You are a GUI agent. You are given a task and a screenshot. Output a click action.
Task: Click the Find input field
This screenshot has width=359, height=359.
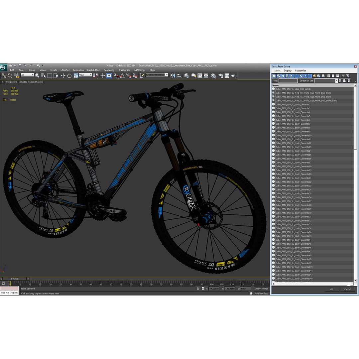[x=288, y=80]
